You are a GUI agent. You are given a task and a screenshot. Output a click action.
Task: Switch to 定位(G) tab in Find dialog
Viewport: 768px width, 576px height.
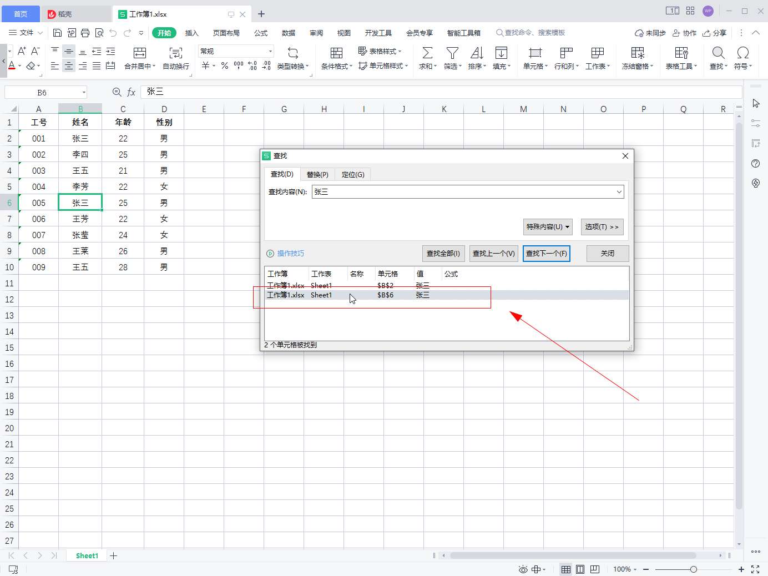point(353,174)
